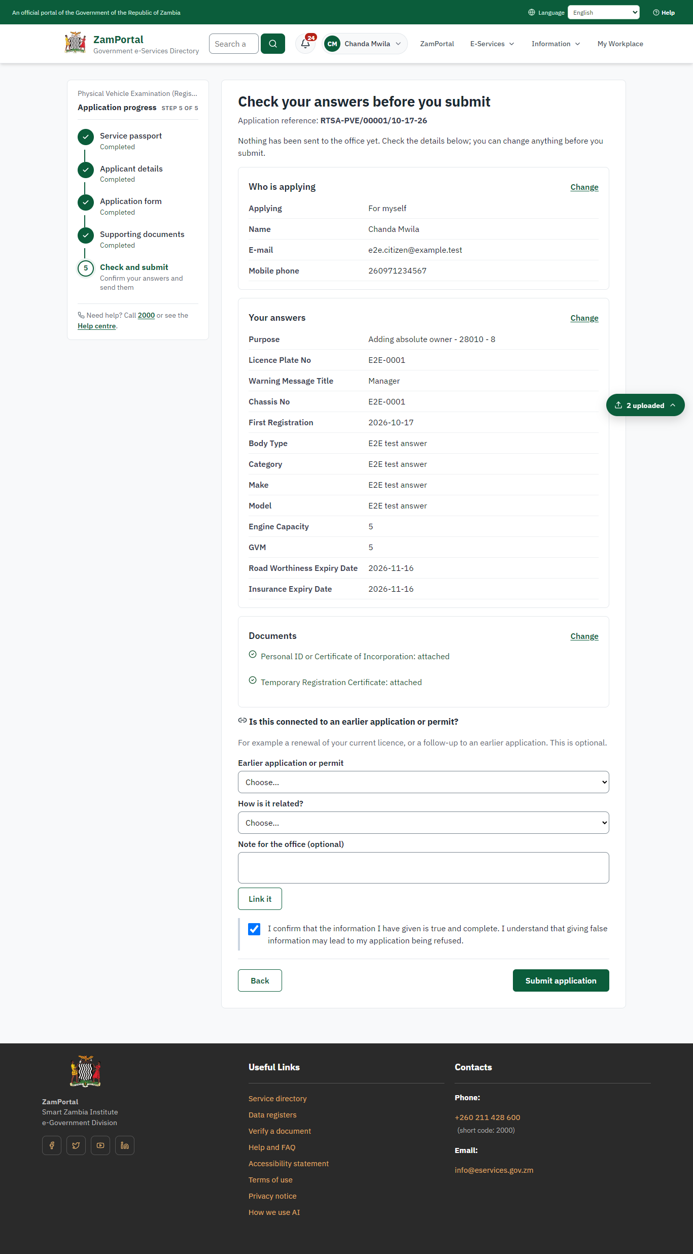Click the step 5 circle indicator
The width and height of the screenshot is (693, 1254).
(86, 268)
